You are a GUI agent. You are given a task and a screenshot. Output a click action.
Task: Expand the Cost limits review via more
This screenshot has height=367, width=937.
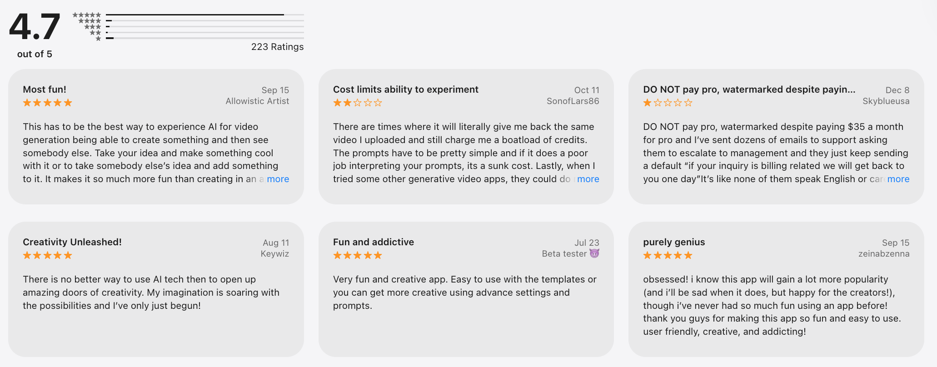coord(588,179)
